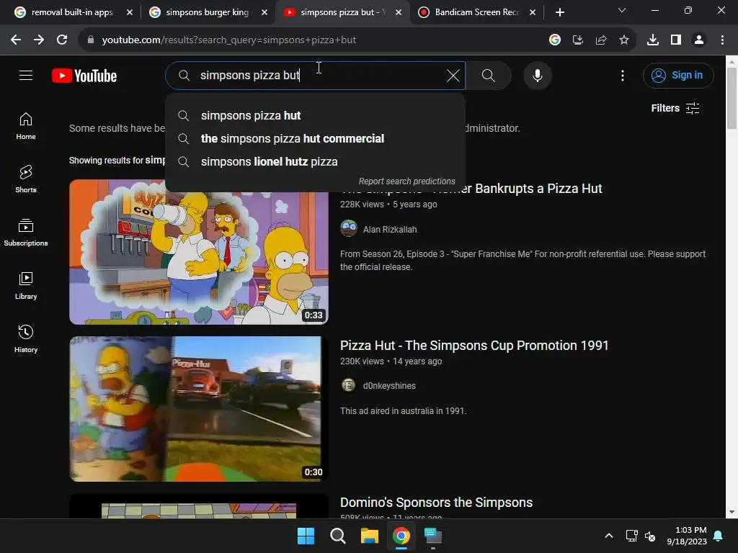Switch to "removal built-in apps" tab
Screen dimensions: 738x553
pos(71,12)
